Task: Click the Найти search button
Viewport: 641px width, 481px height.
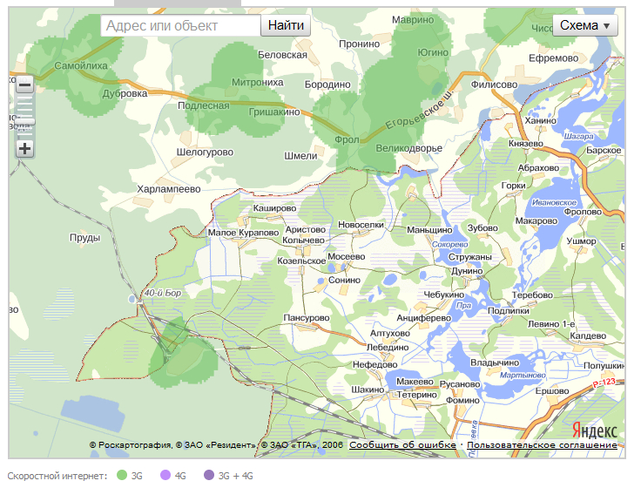Action: coord(286,25)
